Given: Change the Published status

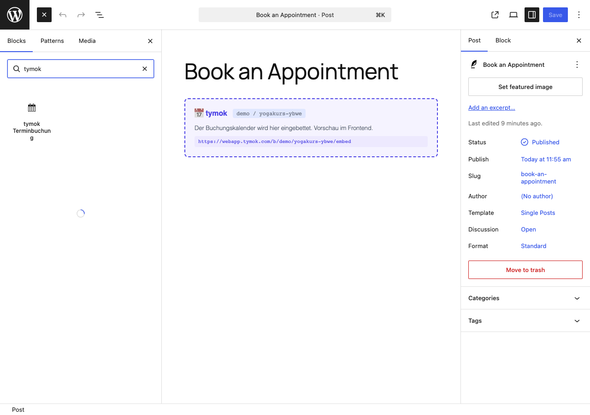Looking at the screenshot, I should pos(540,142).
